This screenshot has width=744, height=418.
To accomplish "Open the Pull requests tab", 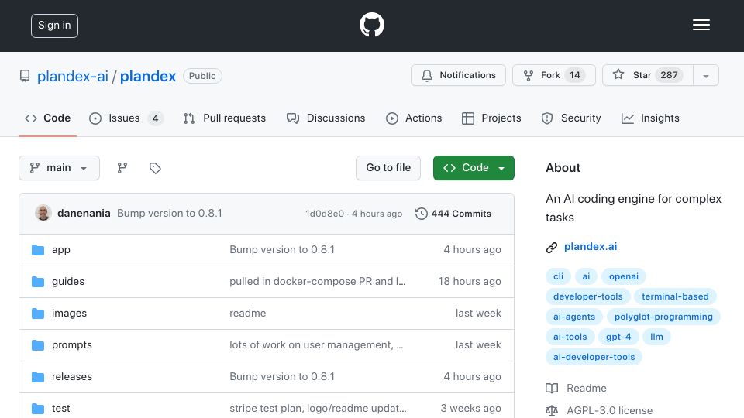I will point(225,118).
